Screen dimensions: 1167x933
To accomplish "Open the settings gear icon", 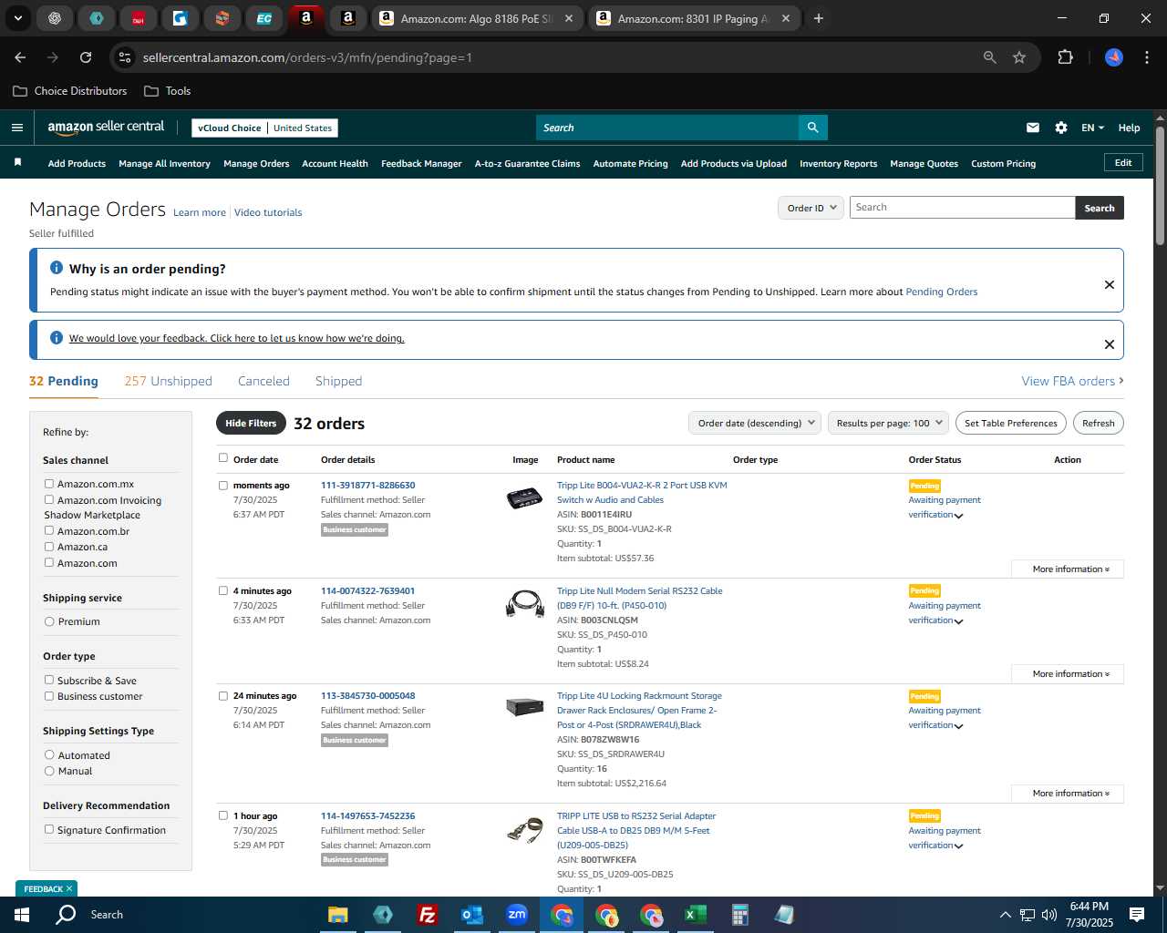I will click(x=1061, y=128).
